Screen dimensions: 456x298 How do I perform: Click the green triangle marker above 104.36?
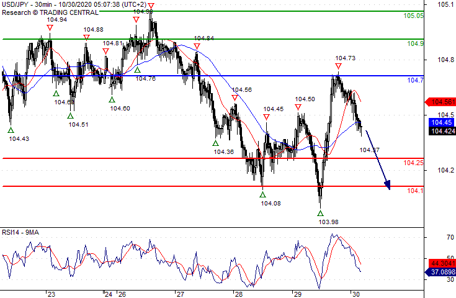tap(216, 143)
